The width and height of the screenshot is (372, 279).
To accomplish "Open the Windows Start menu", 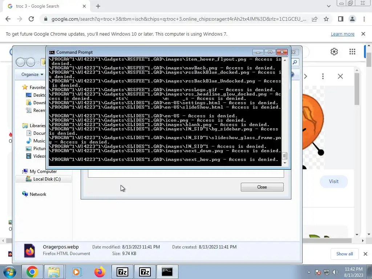I will point(9,272).
